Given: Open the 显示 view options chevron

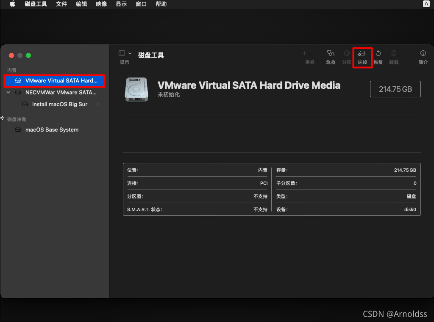Looking at the screenshot, I should (130, 53).
